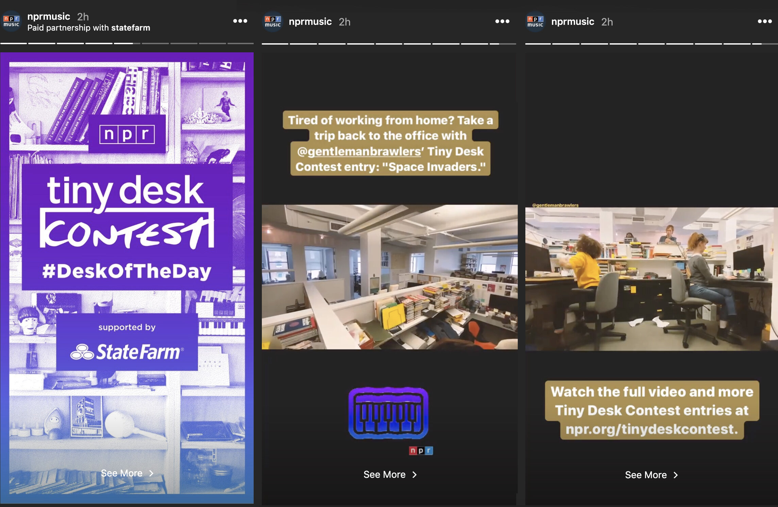The height and width of the screenshot is (507, 778).
Task: Click nprmusic username in first story
Action: click(49, 16)
